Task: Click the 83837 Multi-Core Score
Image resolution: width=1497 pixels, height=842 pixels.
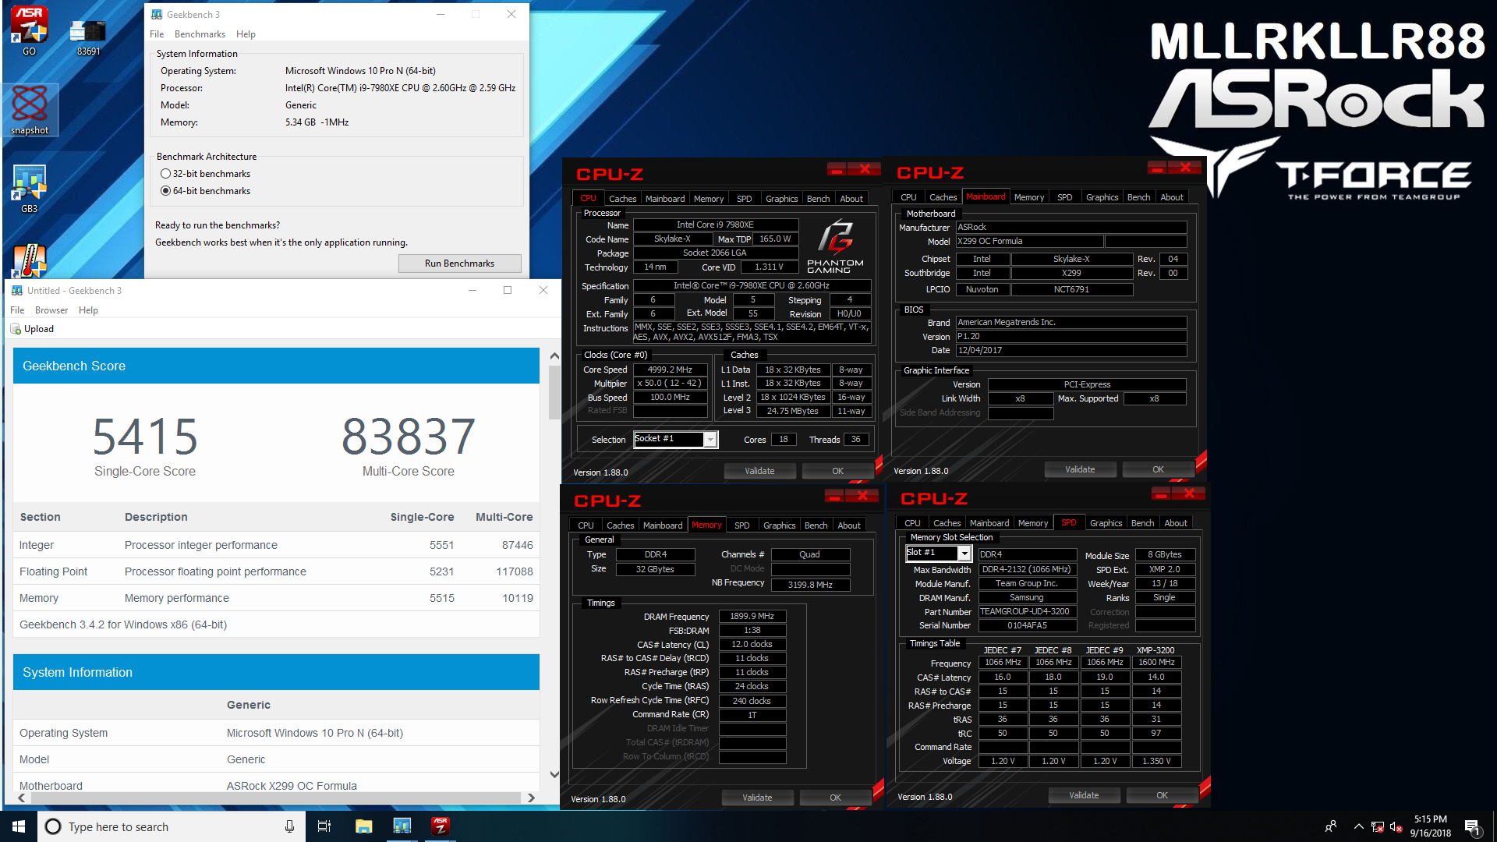Action: (409, 436)
